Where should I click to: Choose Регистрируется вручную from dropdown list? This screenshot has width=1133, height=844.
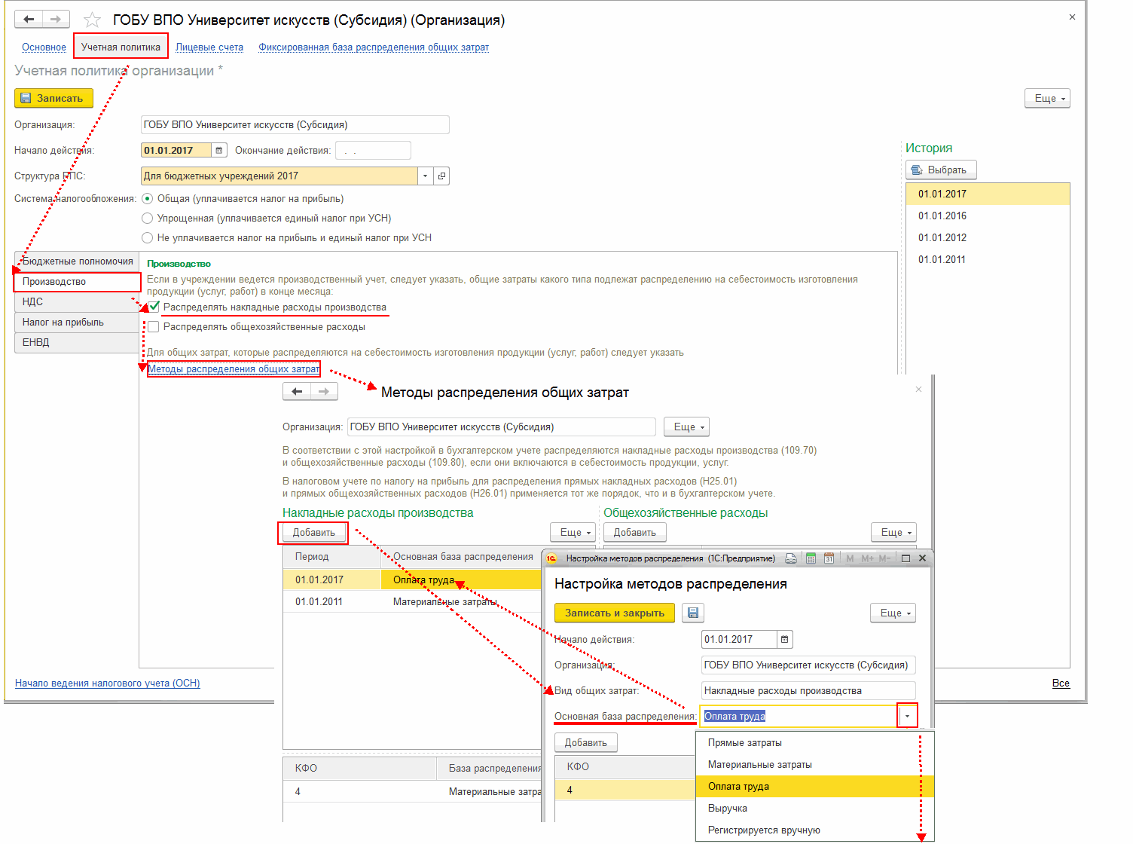814,830
